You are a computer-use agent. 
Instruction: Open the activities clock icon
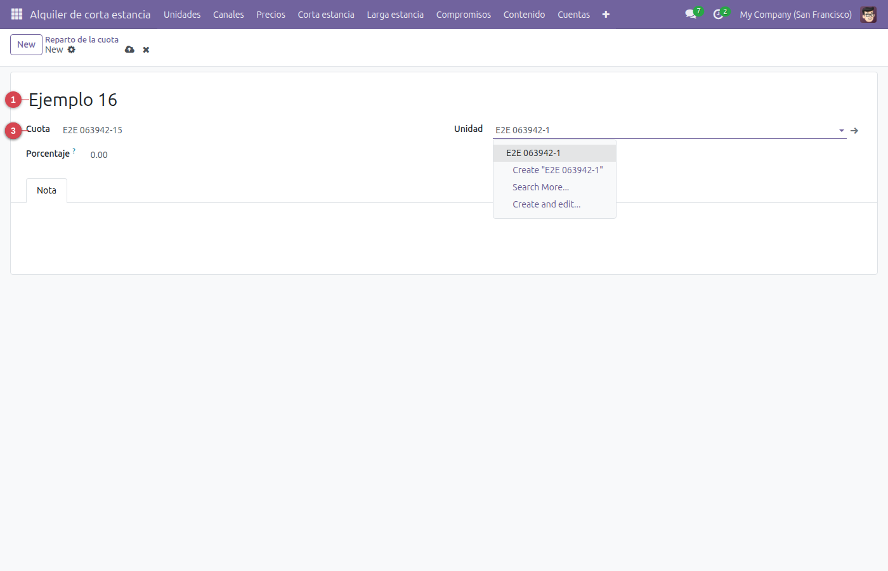[x=718, y=14]
